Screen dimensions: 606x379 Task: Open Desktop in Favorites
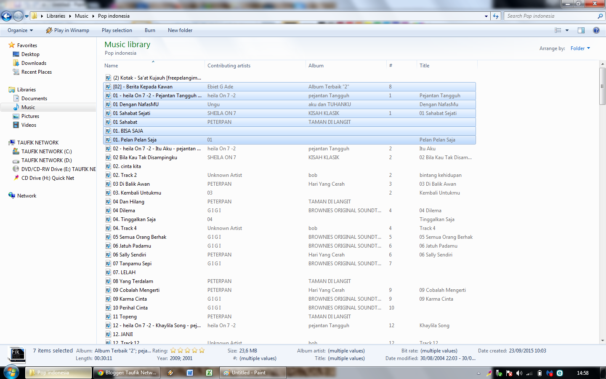pos(30,54)
